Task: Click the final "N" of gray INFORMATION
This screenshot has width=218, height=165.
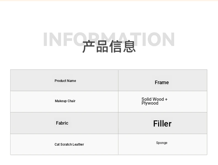Action: 168,39
